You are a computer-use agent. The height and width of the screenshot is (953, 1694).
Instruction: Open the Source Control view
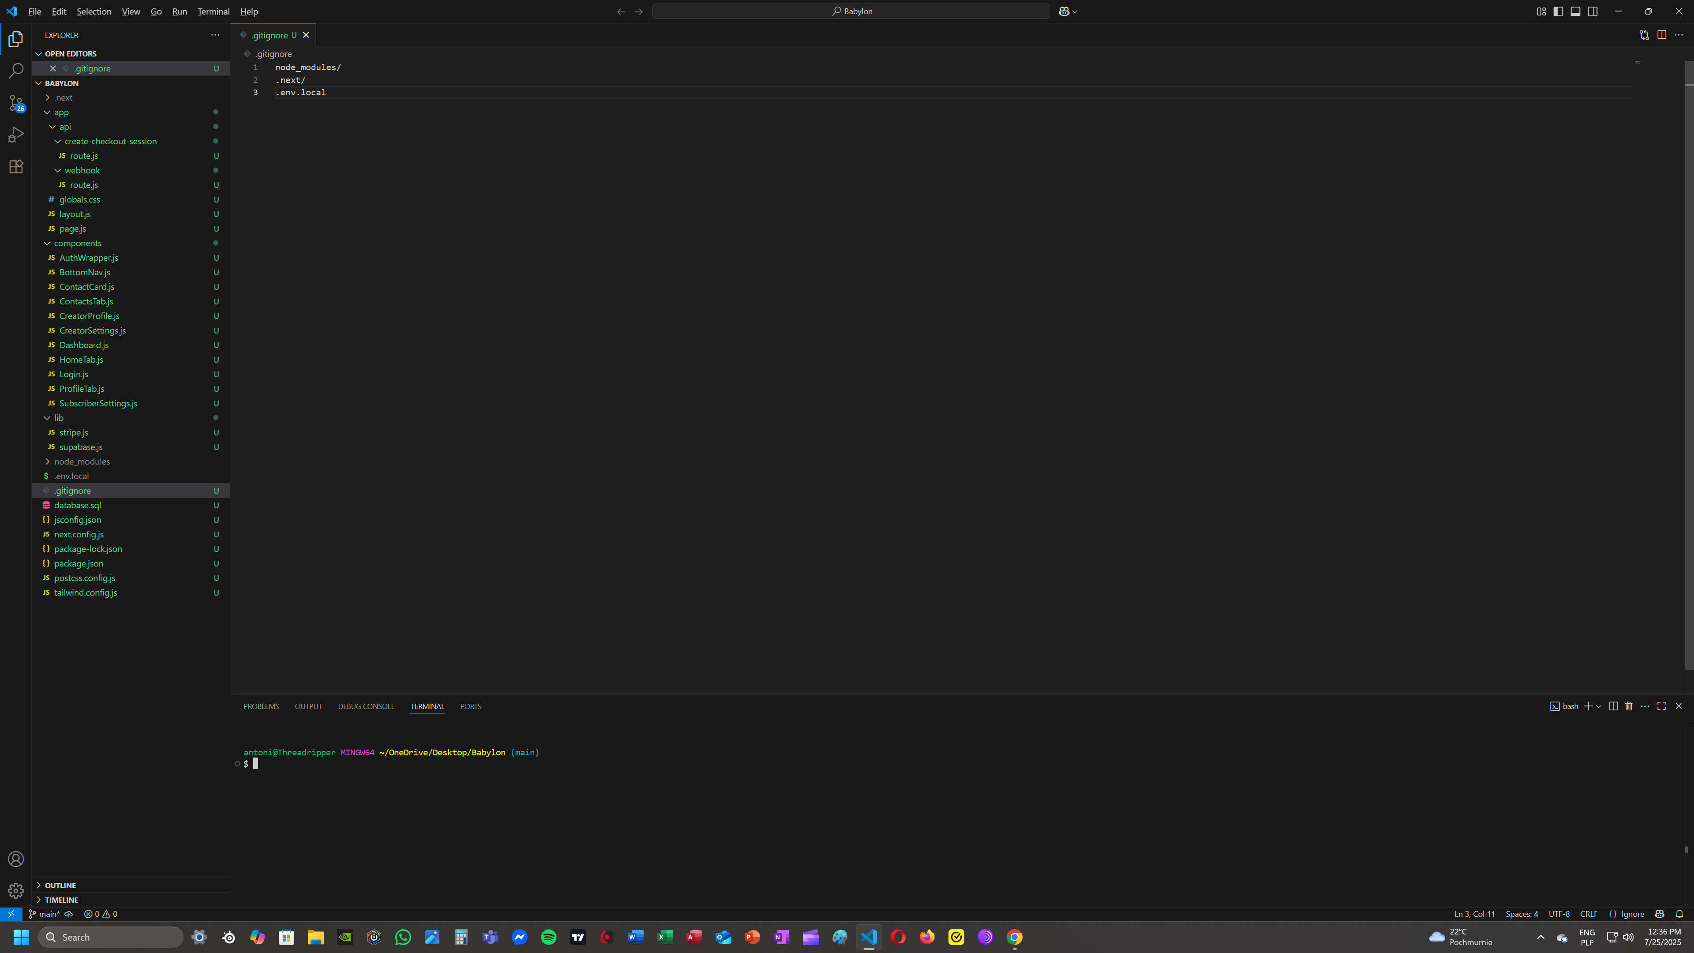(16, 103)
